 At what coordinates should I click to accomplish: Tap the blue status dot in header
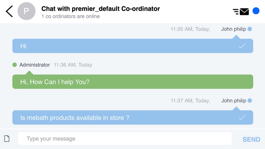point(256,11)
